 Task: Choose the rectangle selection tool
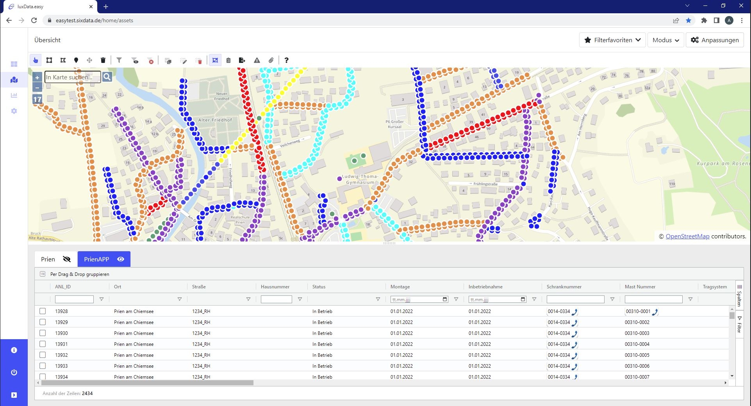click(49, 60)
